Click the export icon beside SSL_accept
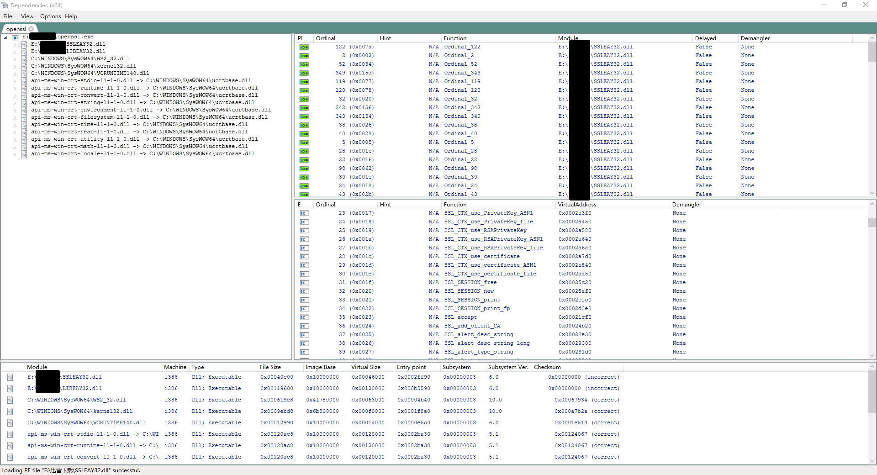Image resolution: width=877 pixels, height=475 pixels. (304, 317)
